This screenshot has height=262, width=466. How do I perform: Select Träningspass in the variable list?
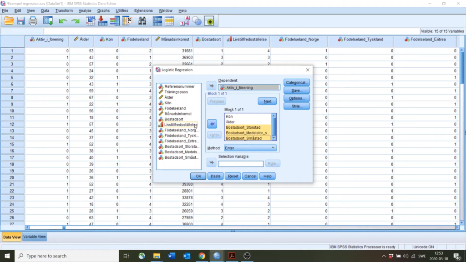coord(176,92)
